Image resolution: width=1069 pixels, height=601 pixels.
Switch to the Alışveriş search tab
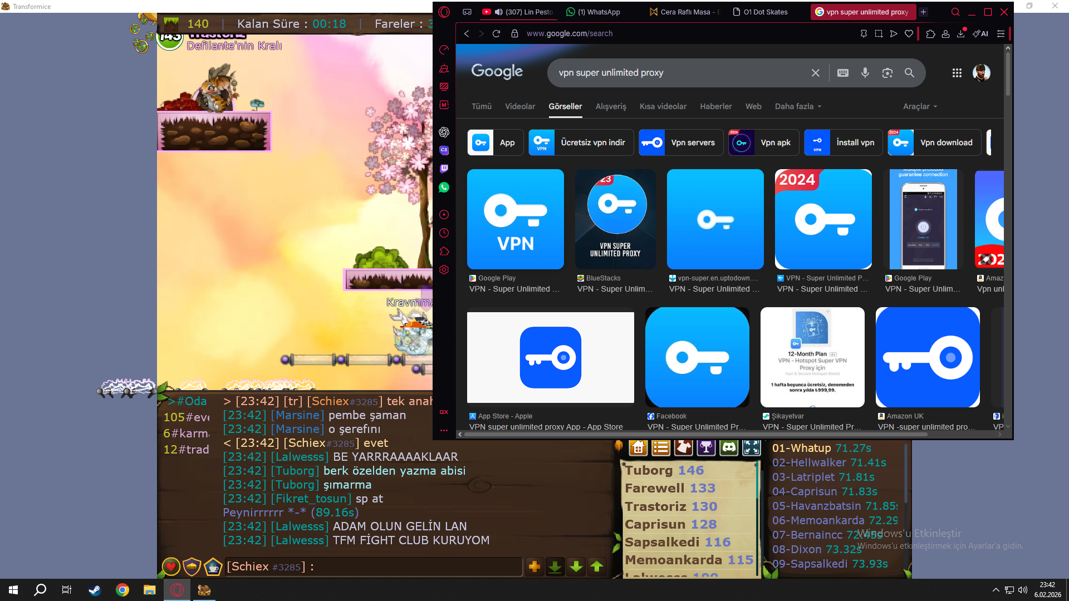click(x=611, y=106)
